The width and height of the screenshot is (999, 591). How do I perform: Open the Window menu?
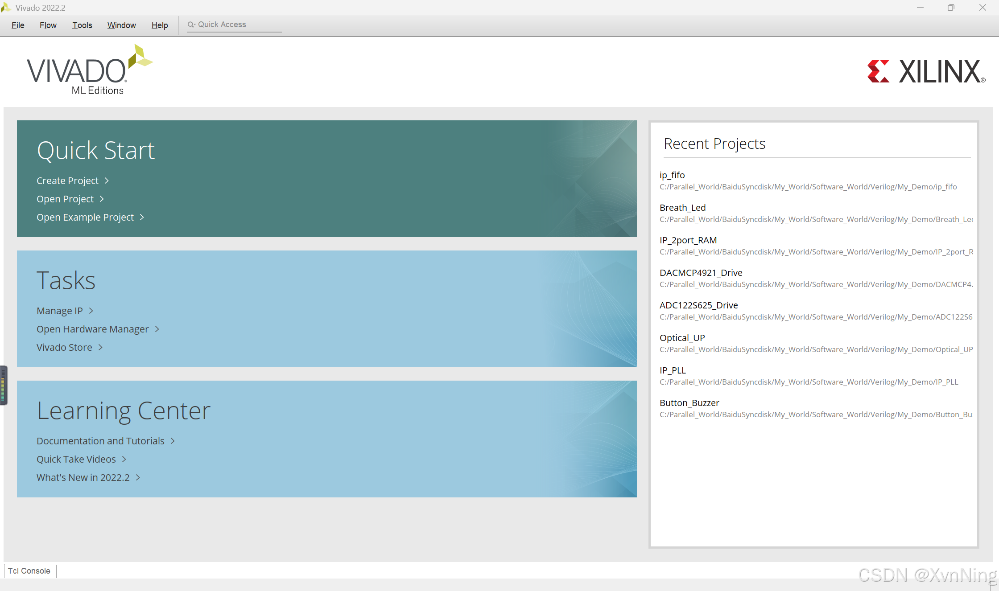tap(121, 25)
